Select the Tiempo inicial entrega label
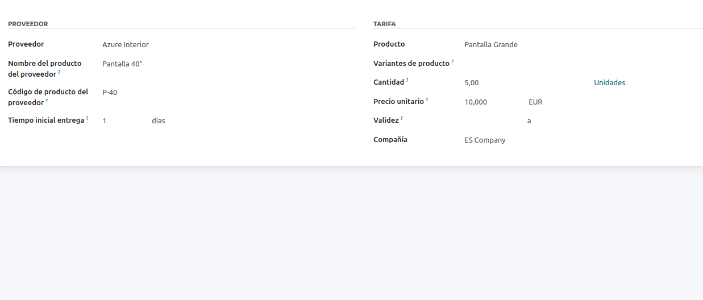 [46, 120]
